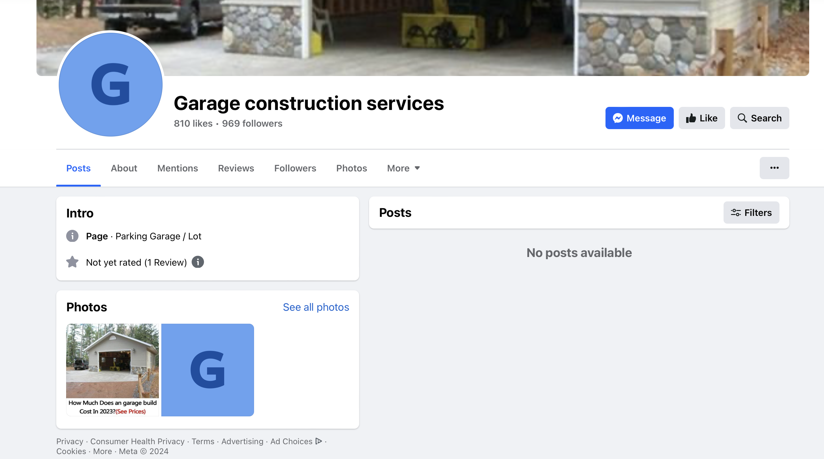Click the round G profile picture
Viewport: 824px width, 459px height.
(x=111, y=84)
